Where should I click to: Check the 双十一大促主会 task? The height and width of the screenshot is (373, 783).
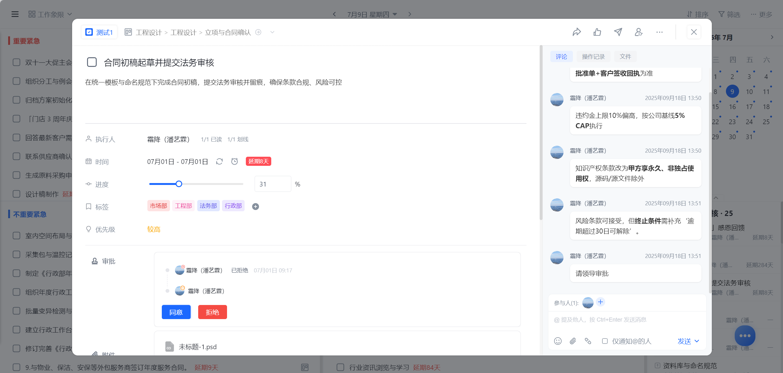pyautogui.click(x=17, y=62)
